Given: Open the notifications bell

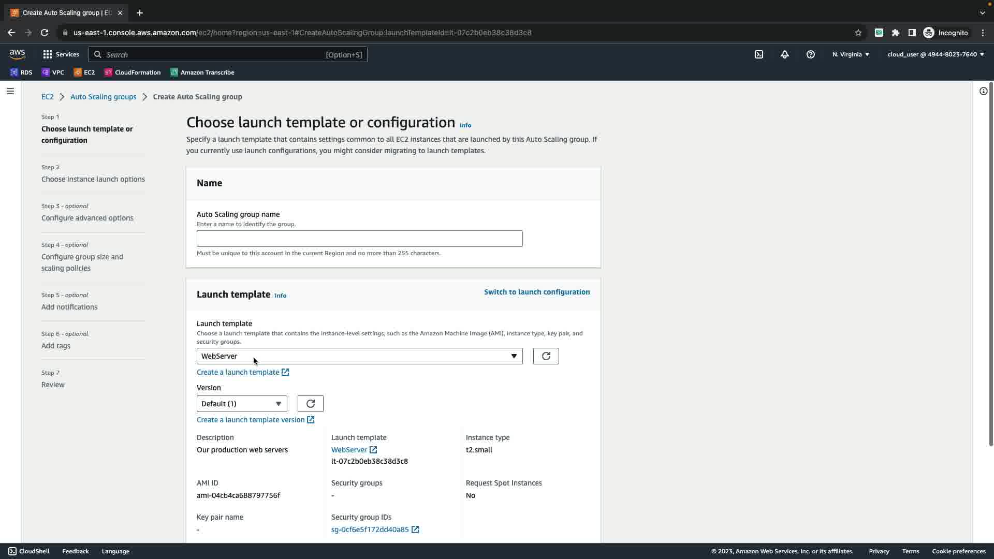Looking at the screenshot, I should 785,54.
